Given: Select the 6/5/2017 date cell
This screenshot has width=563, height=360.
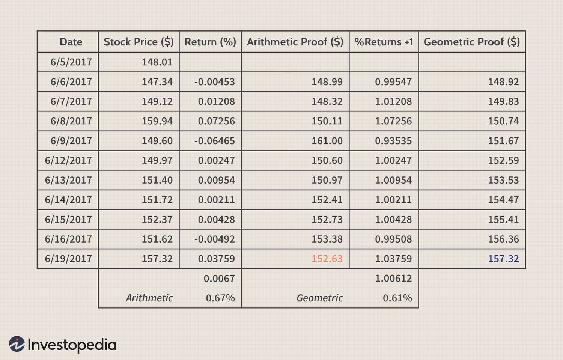Looking at the screenshot, I should (x=68, y=62).
